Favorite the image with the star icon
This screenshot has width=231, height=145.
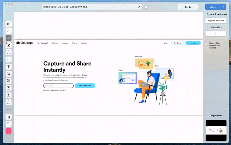(x=146, y=7)
